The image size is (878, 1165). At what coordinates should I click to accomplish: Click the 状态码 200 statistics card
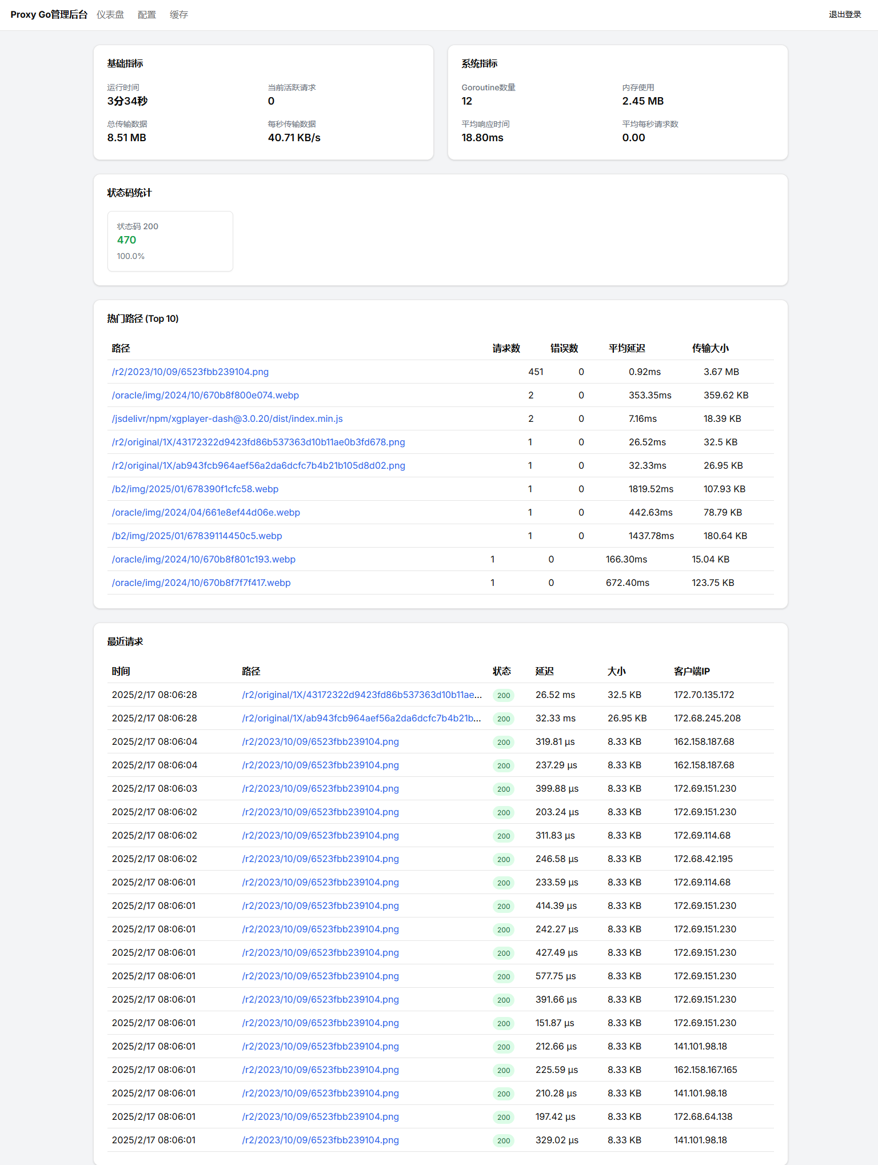click(170, 241)
